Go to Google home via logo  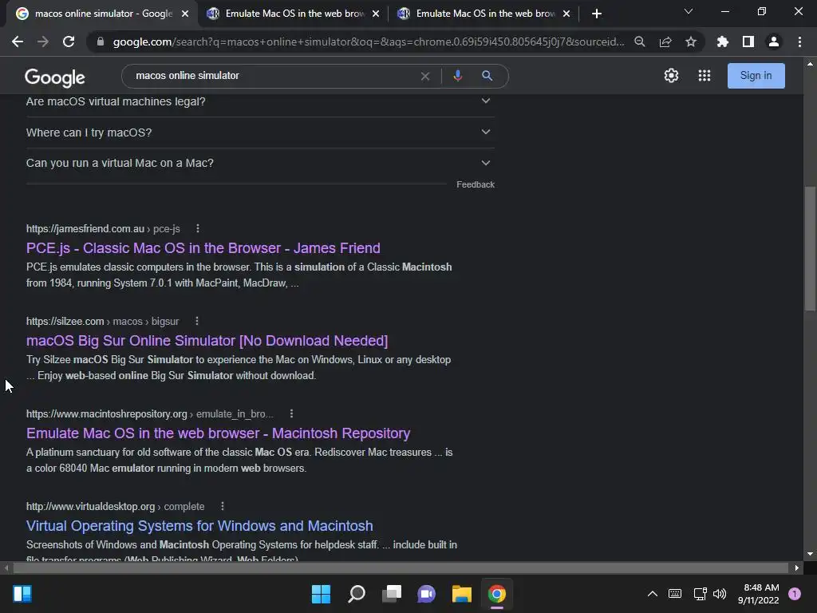pos(55,77)
